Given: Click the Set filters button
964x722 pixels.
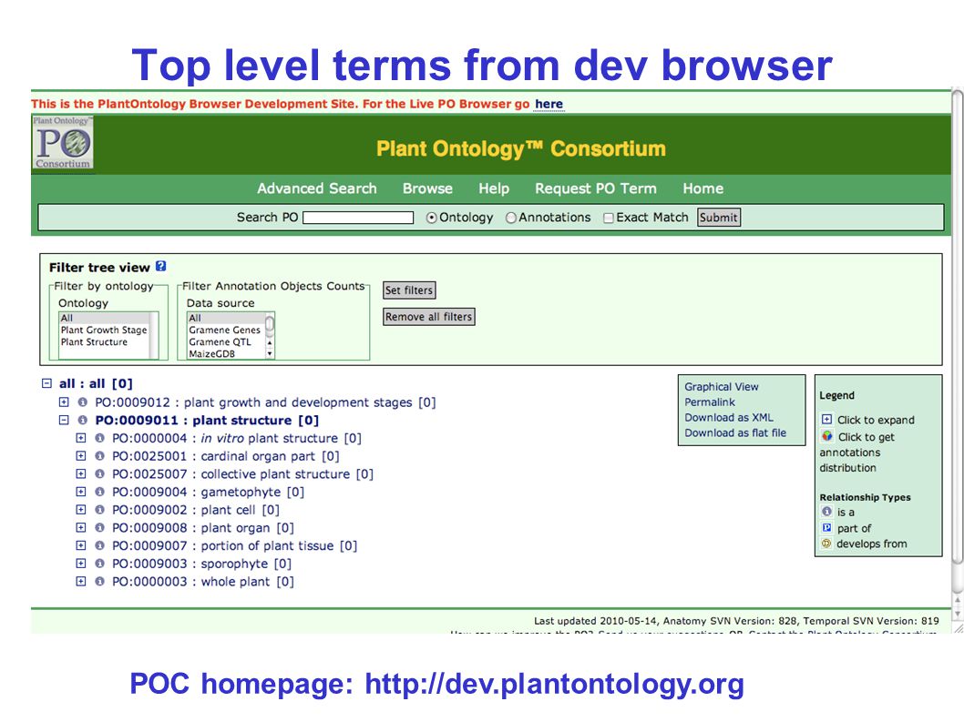Looking at the screenshot, I should coord(409,290).
